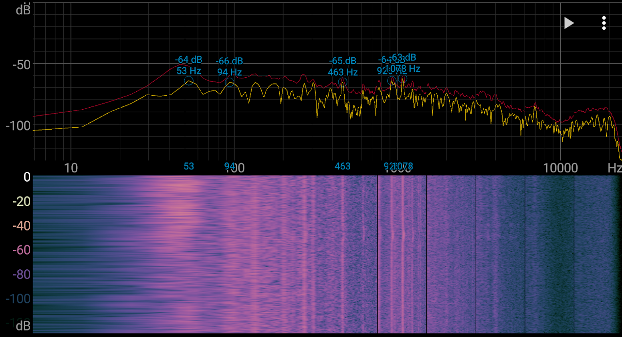Click the '-64 dB 53 Hz' peak label
The height and width of the screenshot is (337, 622).
click(x=189, y=65)
